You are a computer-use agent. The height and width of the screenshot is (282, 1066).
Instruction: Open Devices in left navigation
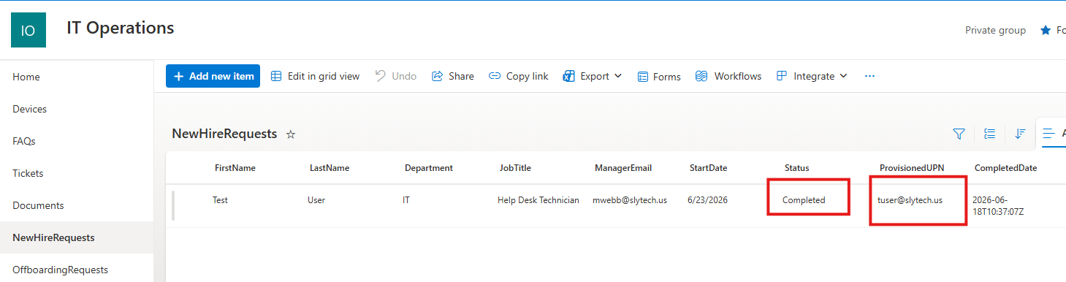tap(29, 109)
